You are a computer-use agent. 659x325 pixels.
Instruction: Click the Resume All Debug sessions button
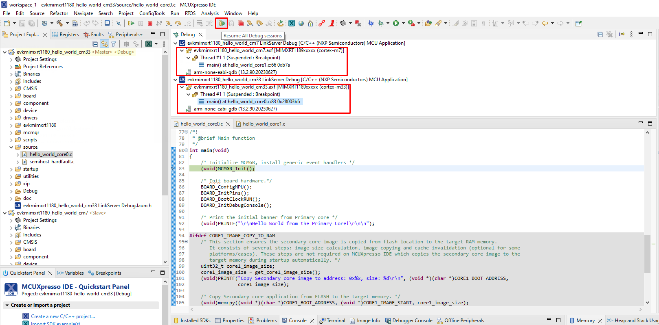click(222, 23)
